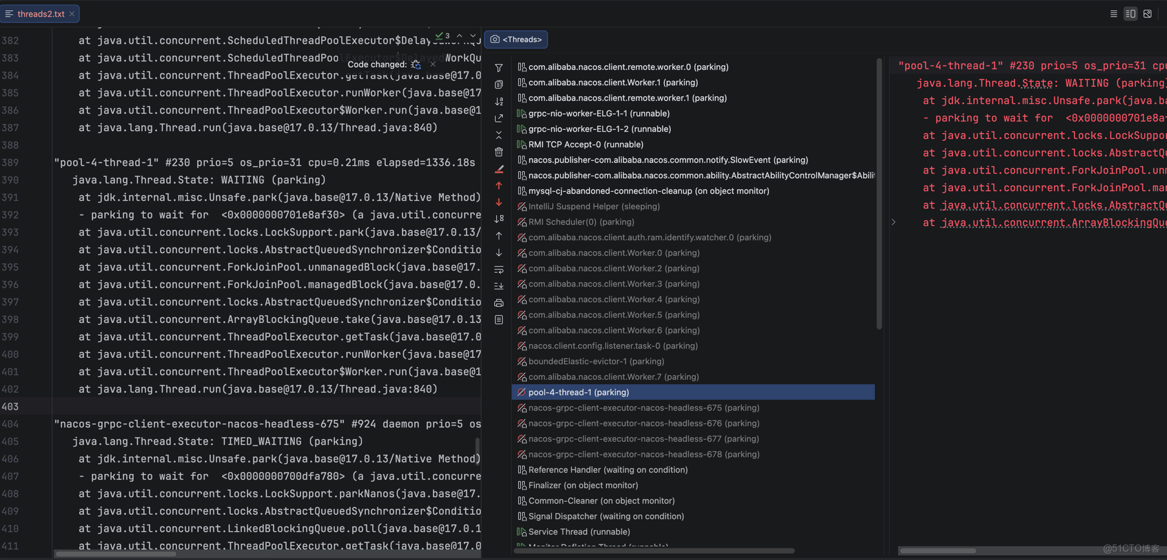This screenshot has width=1167, height=560.
Task: Click the red up arrow icon
Action: (499, 186)
